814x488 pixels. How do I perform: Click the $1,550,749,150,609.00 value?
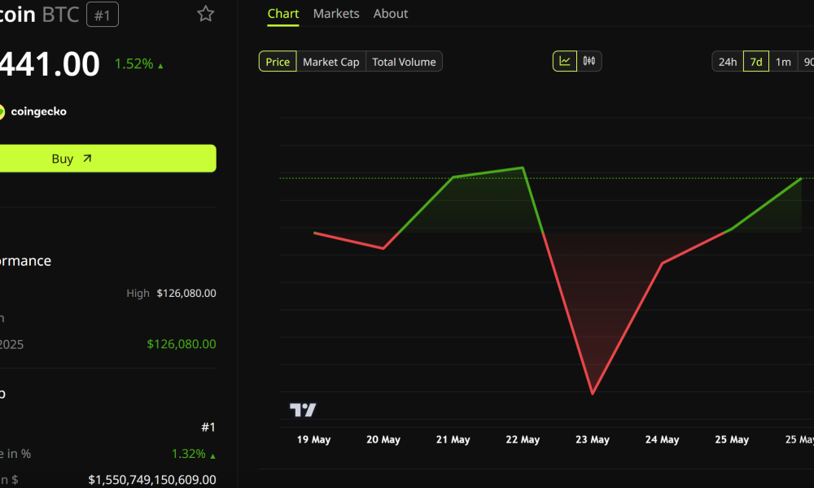pyautogui.click(x=152, y=480)
